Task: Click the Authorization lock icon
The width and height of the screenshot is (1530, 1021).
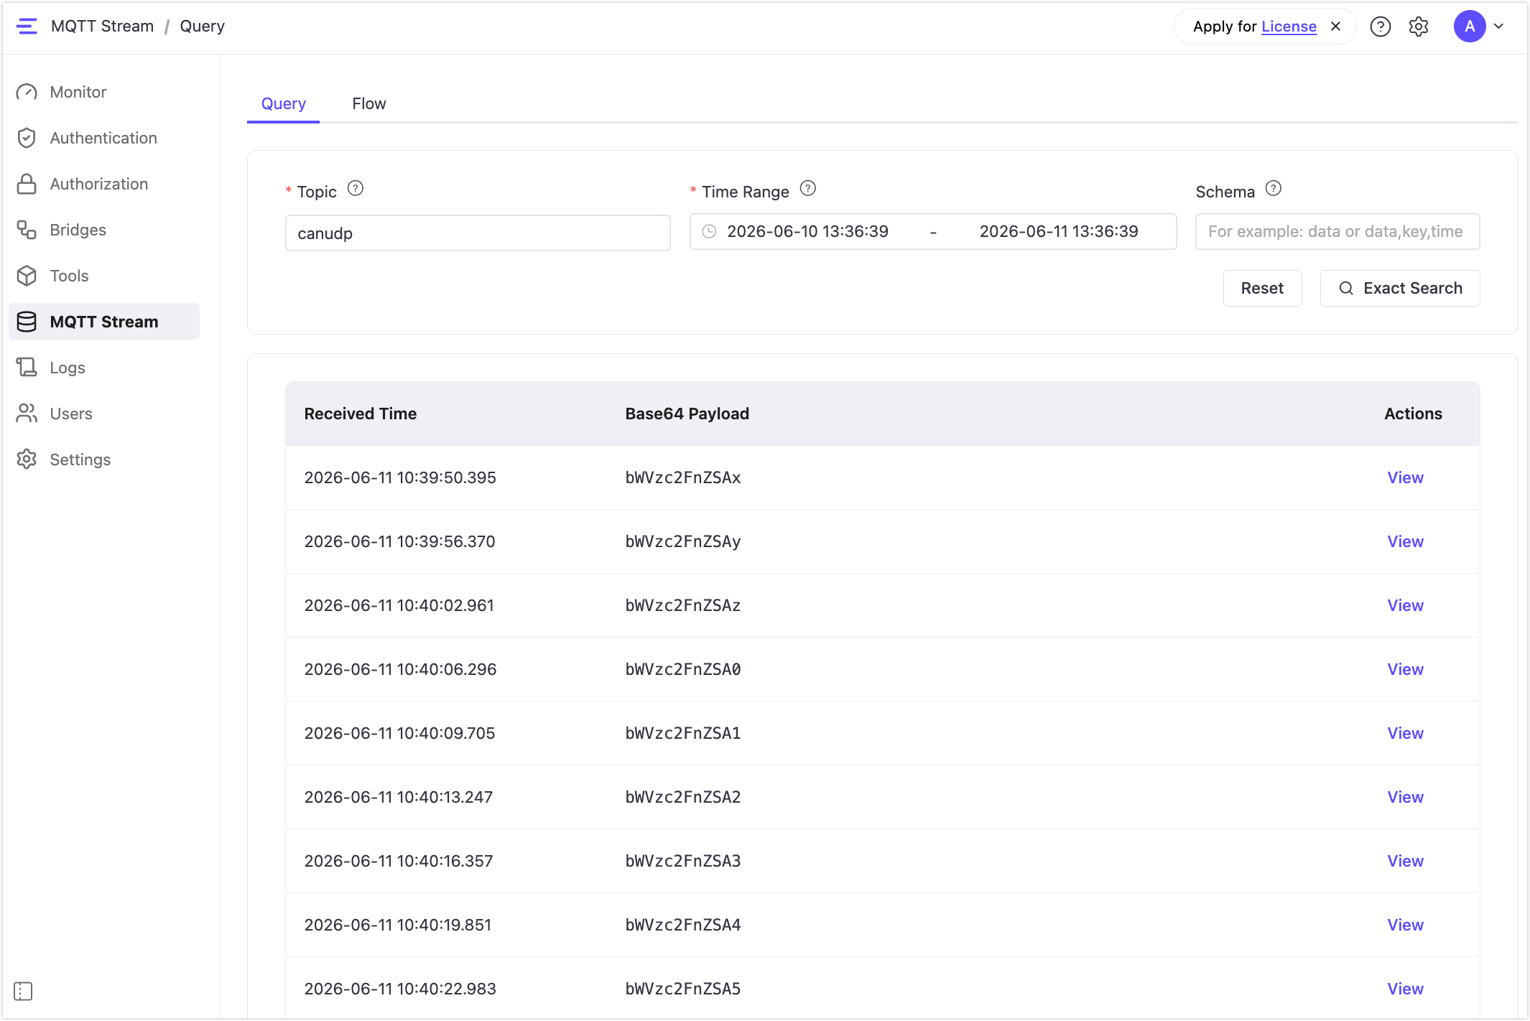Action: pos(27,184)
